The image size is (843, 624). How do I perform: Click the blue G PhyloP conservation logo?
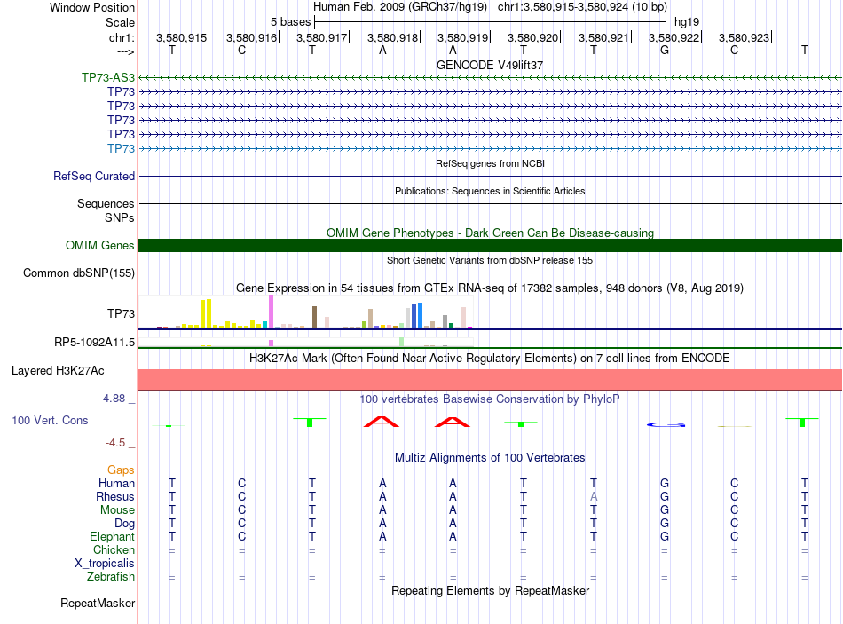[666, 424]
